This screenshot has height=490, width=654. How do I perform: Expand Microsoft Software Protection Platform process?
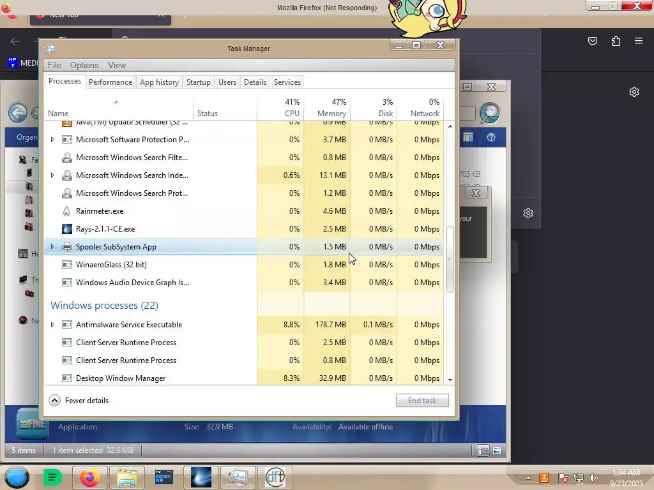click(x=52, y=140)
